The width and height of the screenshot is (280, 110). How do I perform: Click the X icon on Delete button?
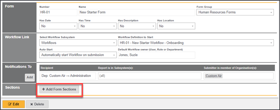(x=31, y=104)
